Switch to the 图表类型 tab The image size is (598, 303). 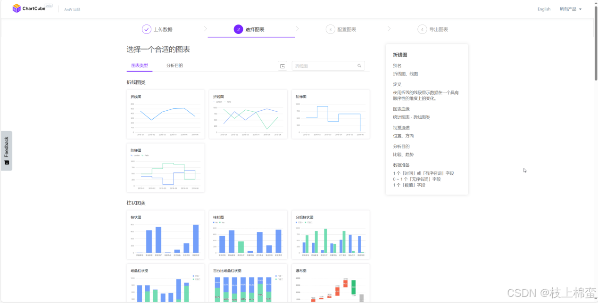140,66
